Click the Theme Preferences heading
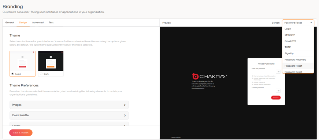The image size is (319, 140). click(x=24, y=85)
